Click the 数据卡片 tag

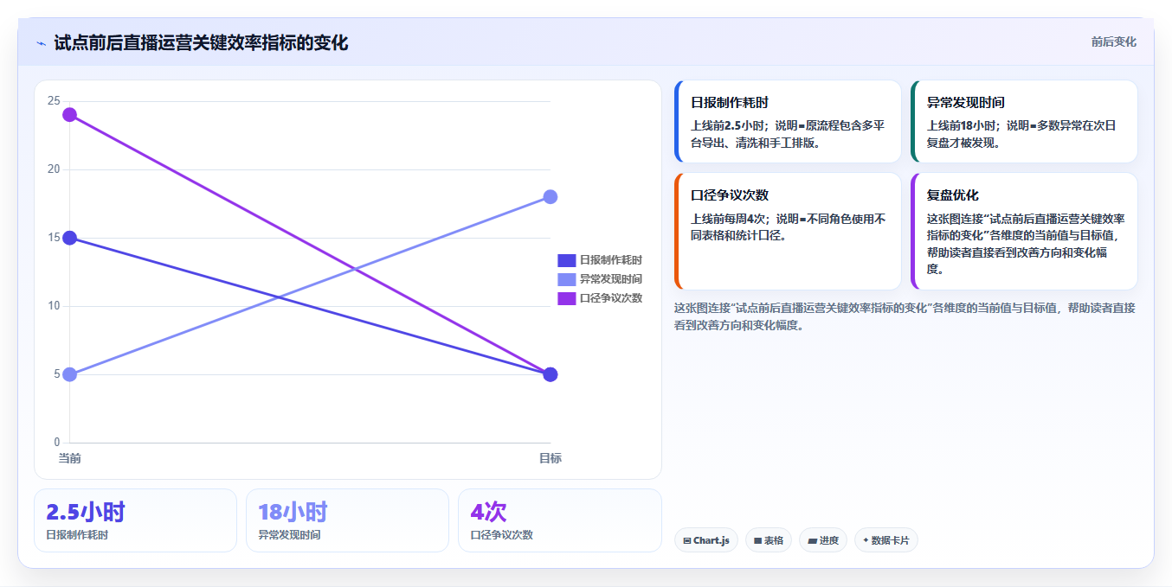coord(886,540)
